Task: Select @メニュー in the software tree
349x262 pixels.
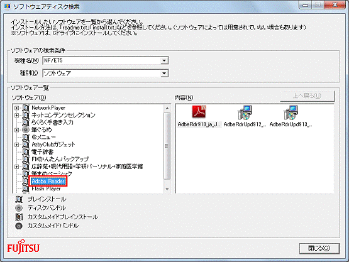Action: 43,137
